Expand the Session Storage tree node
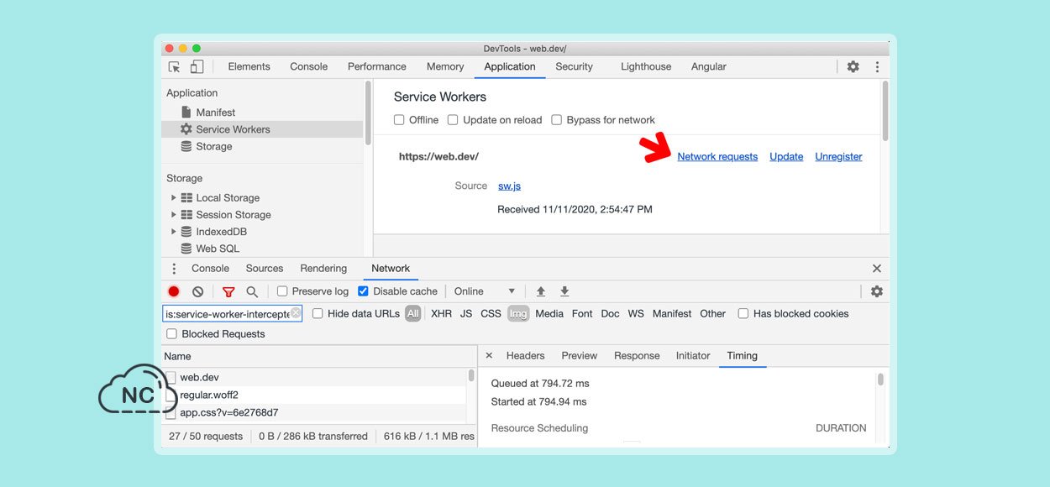 pos(174,215)
